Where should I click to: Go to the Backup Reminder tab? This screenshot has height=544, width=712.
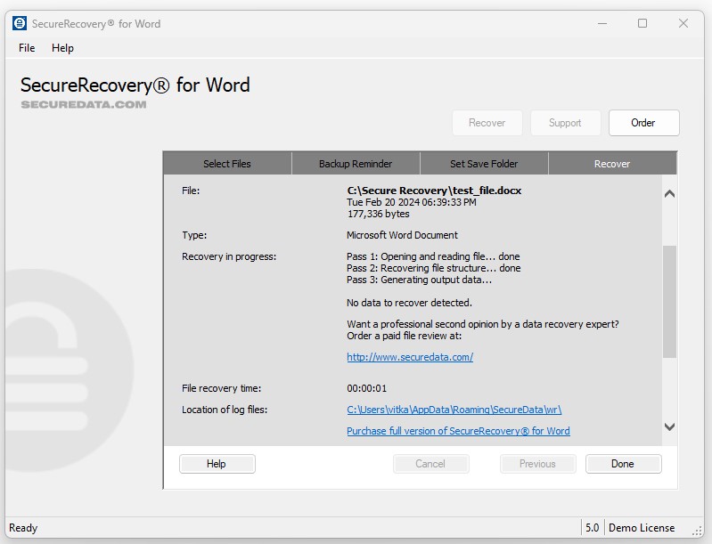point(356,164)
